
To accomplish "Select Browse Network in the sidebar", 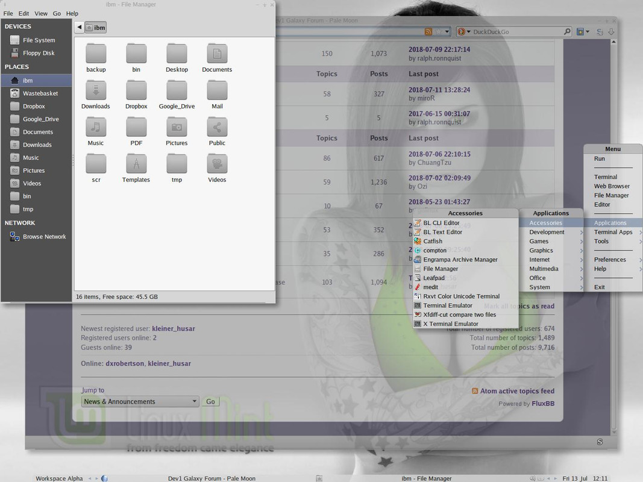I will [36, 237].
